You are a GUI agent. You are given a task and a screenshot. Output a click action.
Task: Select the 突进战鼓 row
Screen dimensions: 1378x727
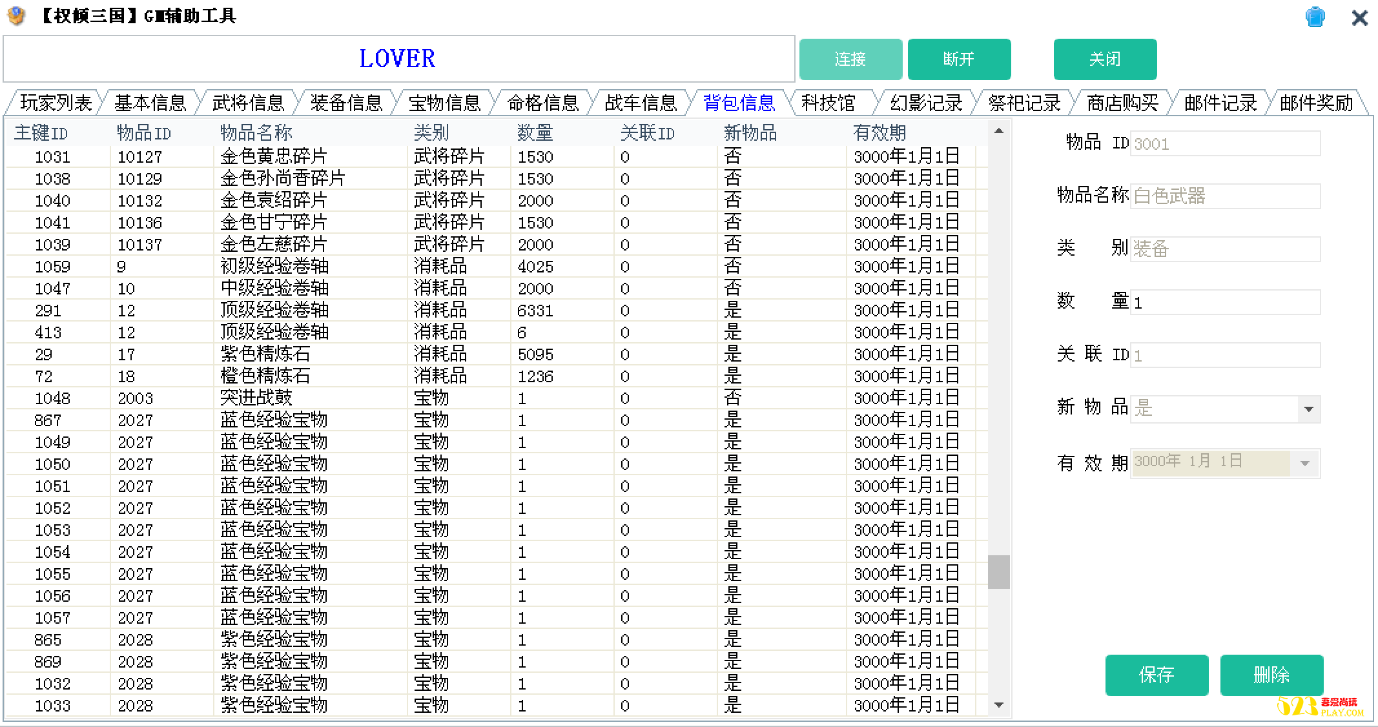pyautogui.click(x=497, y=398)
